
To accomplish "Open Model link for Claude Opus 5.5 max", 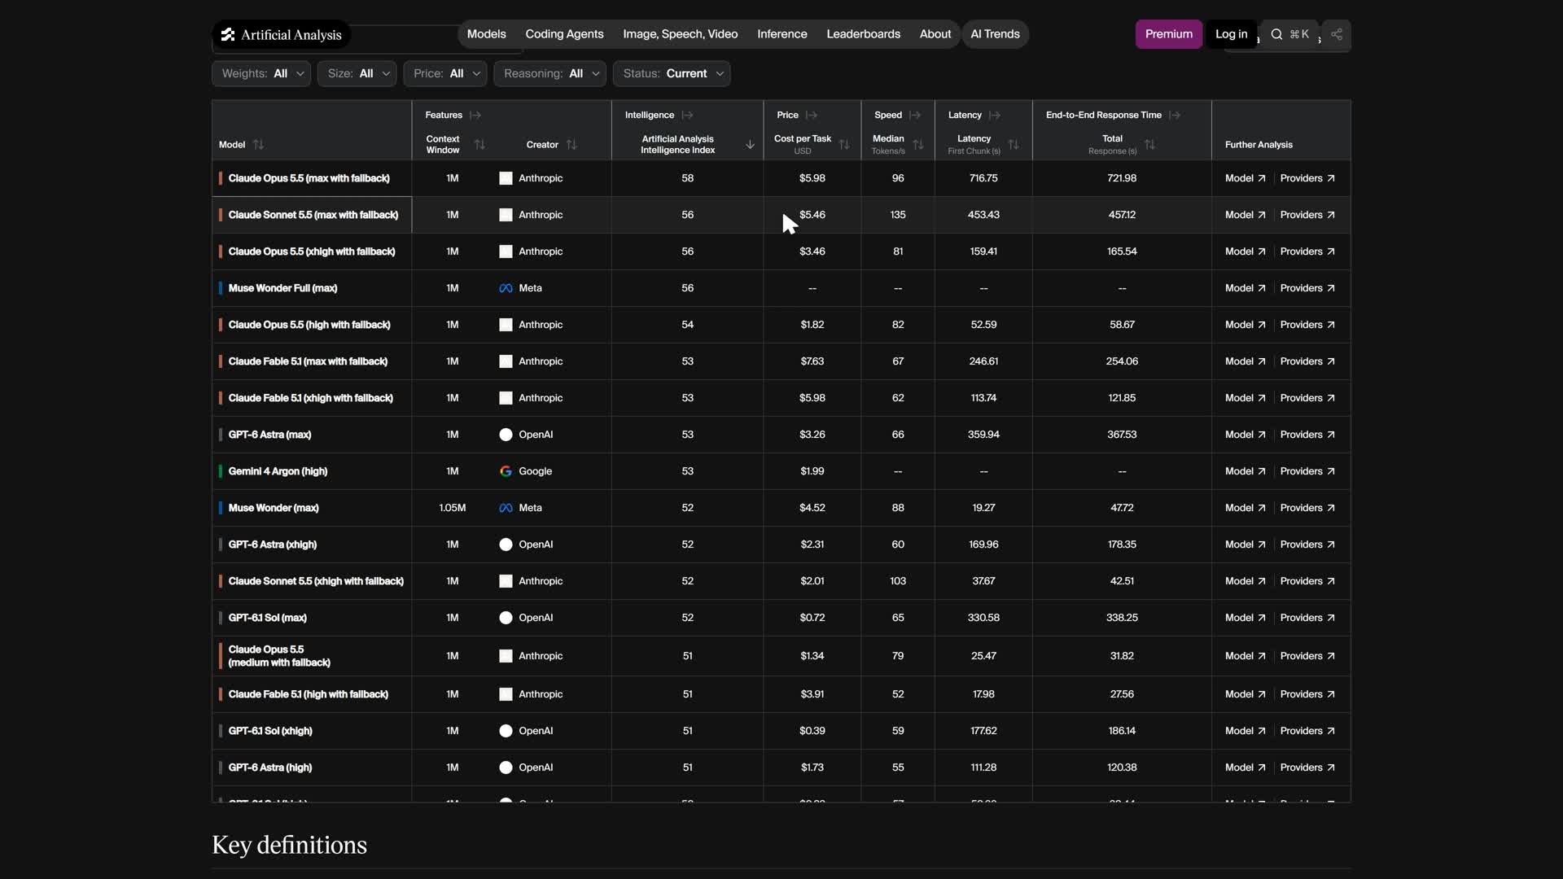I will tap(1245, 178).
